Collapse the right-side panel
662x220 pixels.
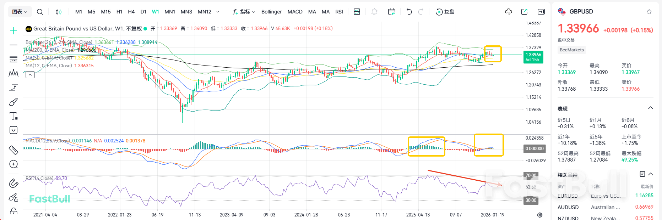(541, 12)
